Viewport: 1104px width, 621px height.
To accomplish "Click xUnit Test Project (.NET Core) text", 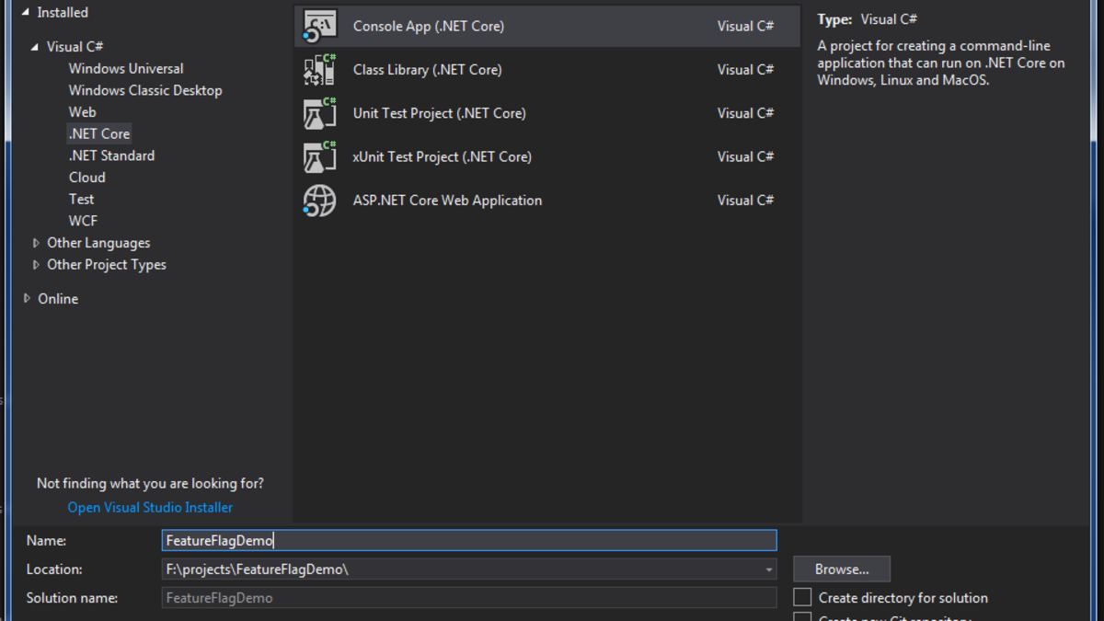I will (x=443, y=156).
